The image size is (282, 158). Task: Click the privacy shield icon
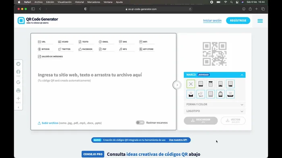[85, 9]
